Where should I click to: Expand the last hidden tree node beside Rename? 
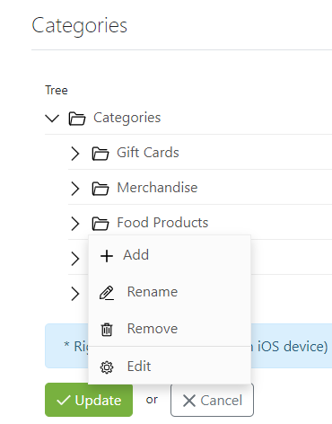[x=75, y=294]
